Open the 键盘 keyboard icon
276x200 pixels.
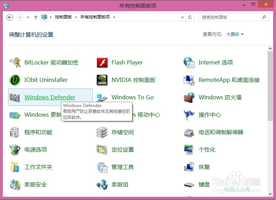coord(189,185)
